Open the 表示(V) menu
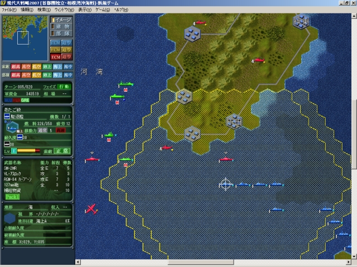Viewport: 357px width, 267px height. [x=85, y=10]
